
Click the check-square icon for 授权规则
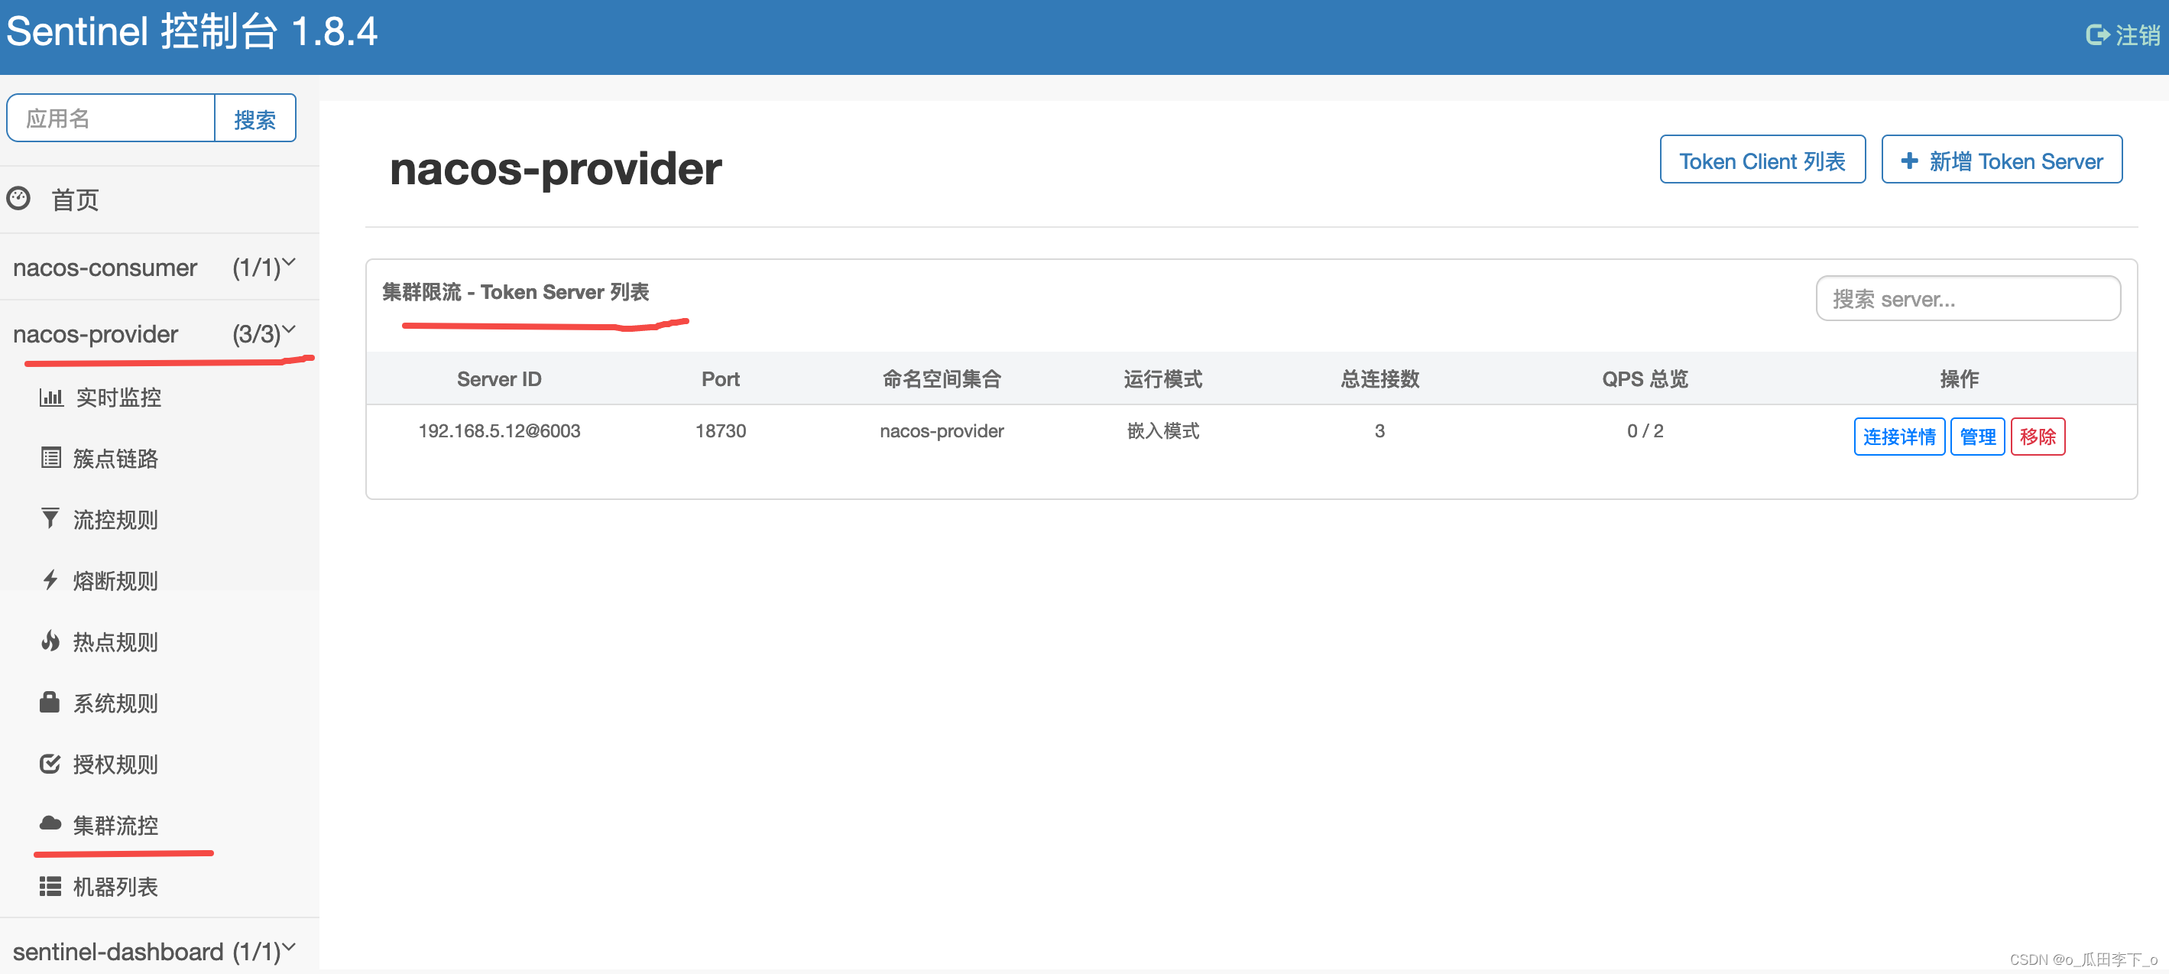[x=50, y=763]
